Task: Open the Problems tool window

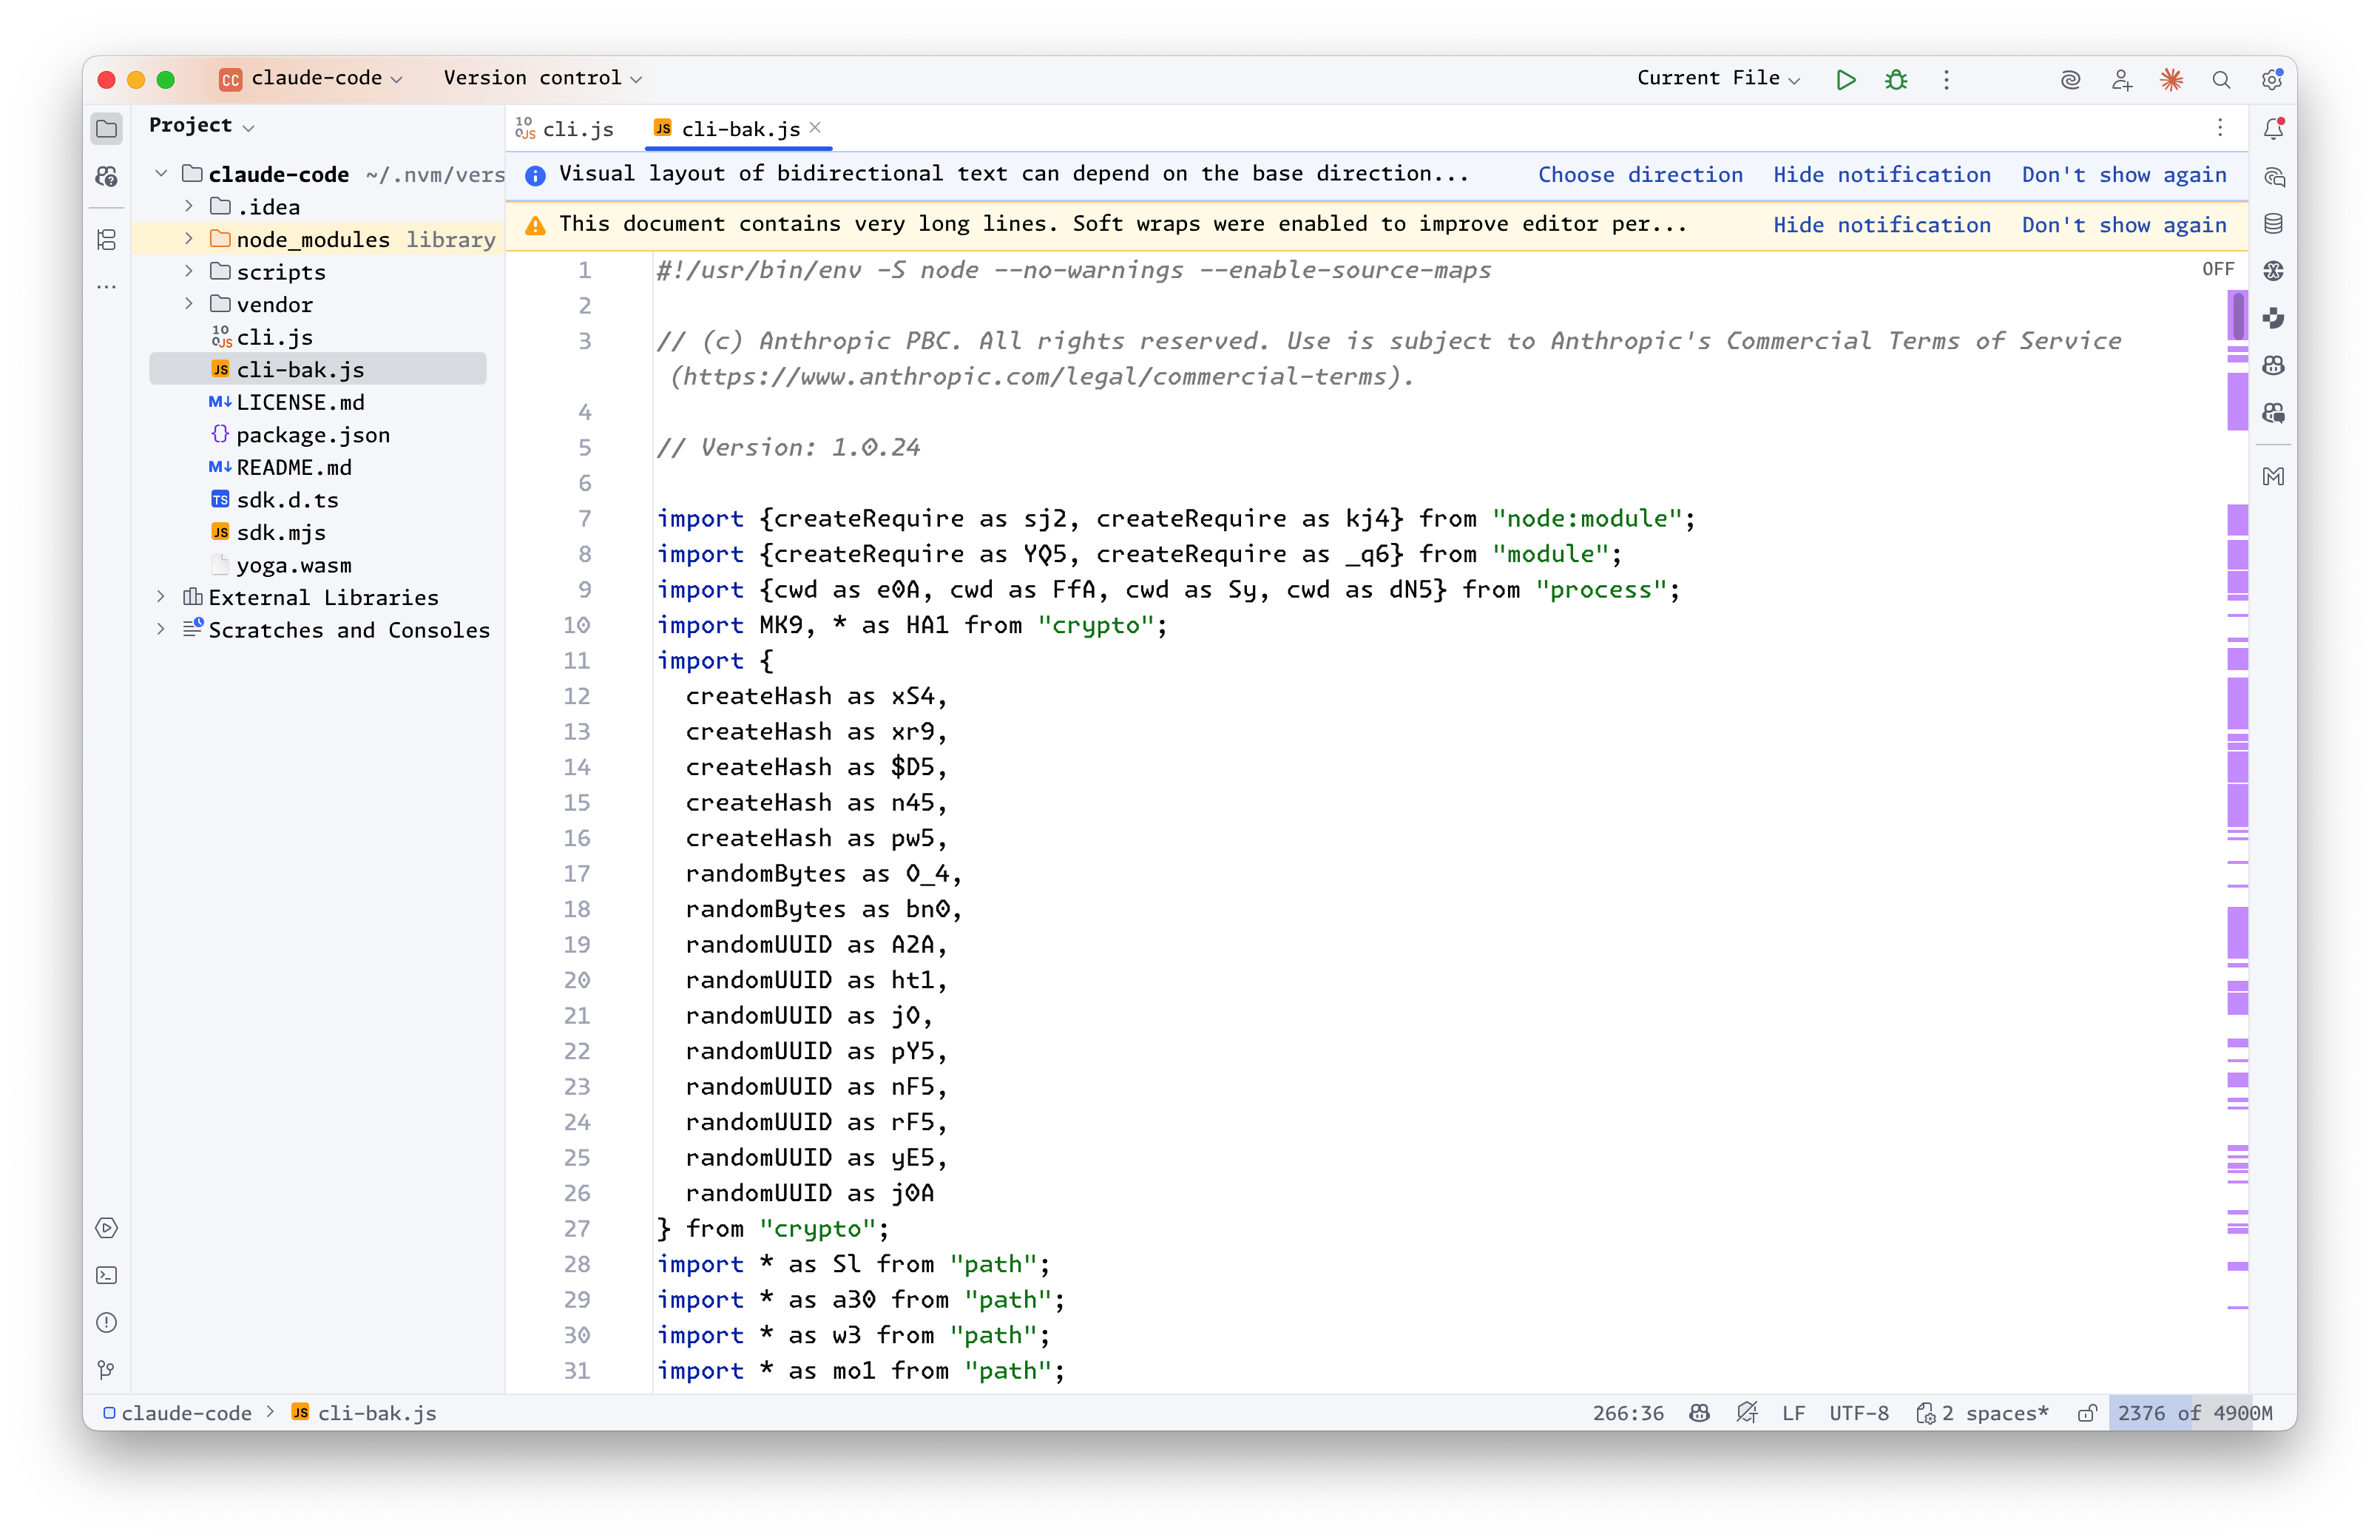Action: click(107, 1322)
